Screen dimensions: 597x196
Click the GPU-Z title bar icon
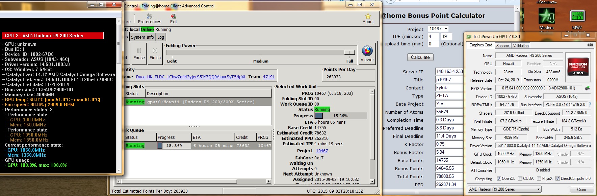pos(469,37)
